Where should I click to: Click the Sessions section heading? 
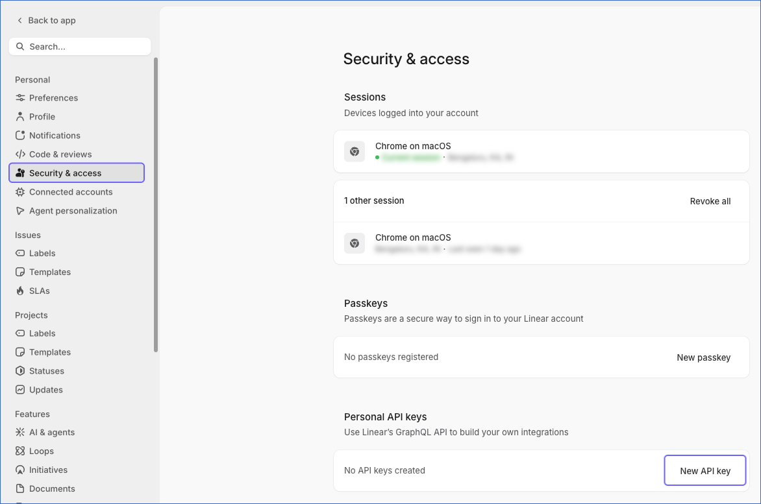(364, 97)
